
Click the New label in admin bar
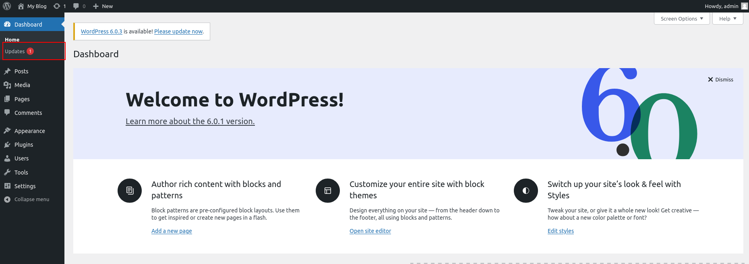(x=107, y=6)
